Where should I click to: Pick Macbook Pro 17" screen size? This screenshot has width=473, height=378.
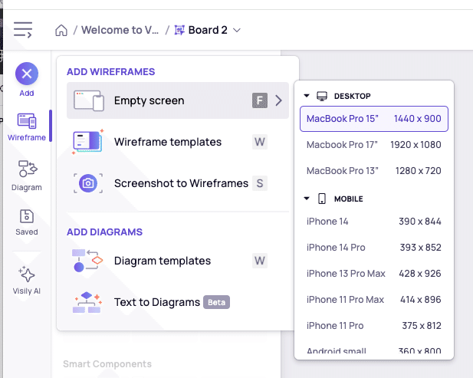coord(374,145)
